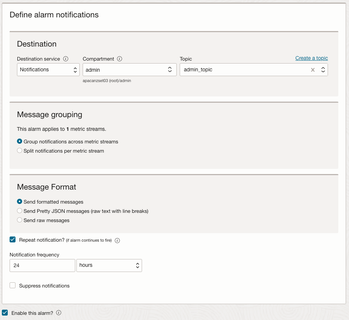
Task: Choose Send formatted messages option
Action: [20, 202]
